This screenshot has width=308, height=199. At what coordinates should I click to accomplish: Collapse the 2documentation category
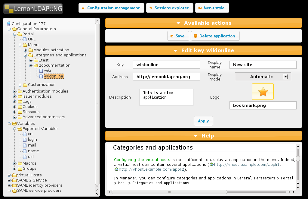[31, 65]
